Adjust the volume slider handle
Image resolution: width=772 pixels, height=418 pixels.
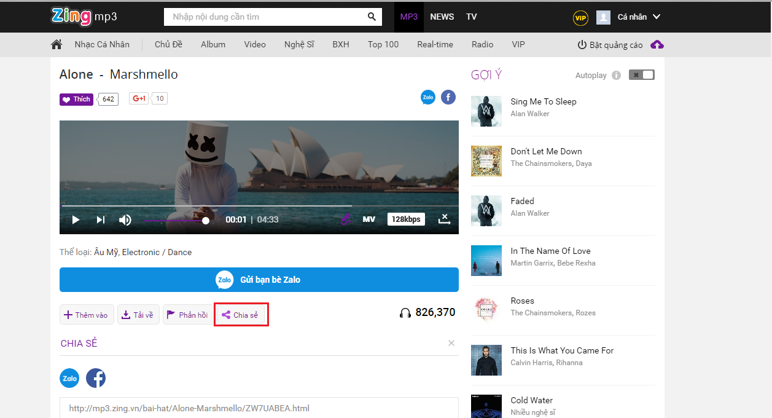[206, 220]
